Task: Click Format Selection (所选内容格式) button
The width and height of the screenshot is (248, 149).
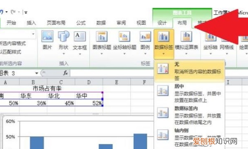Action: 13,43
